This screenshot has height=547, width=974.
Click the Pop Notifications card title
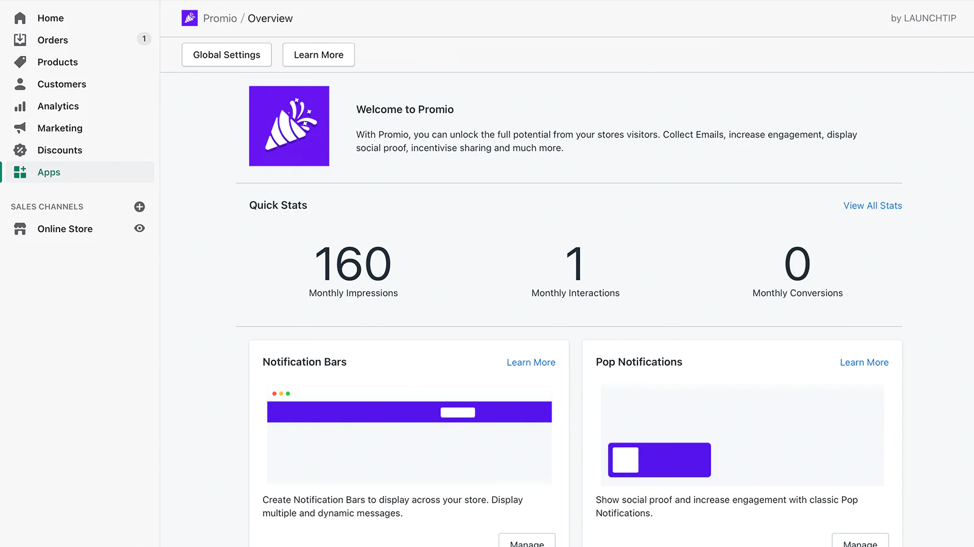(x=639, y=362)
